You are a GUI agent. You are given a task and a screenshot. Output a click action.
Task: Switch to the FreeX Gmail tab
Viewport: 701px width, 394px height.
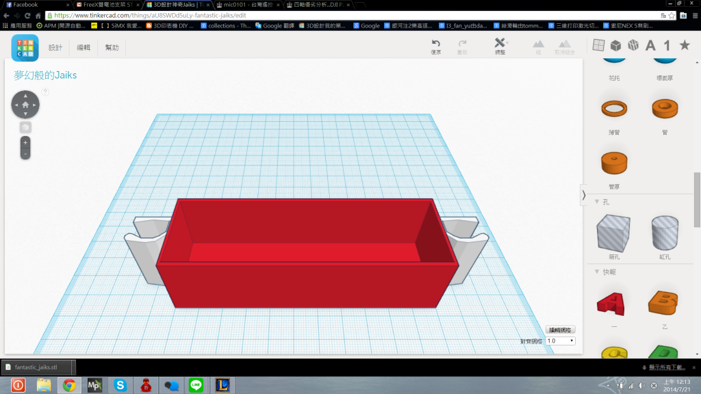click(107, 5)
